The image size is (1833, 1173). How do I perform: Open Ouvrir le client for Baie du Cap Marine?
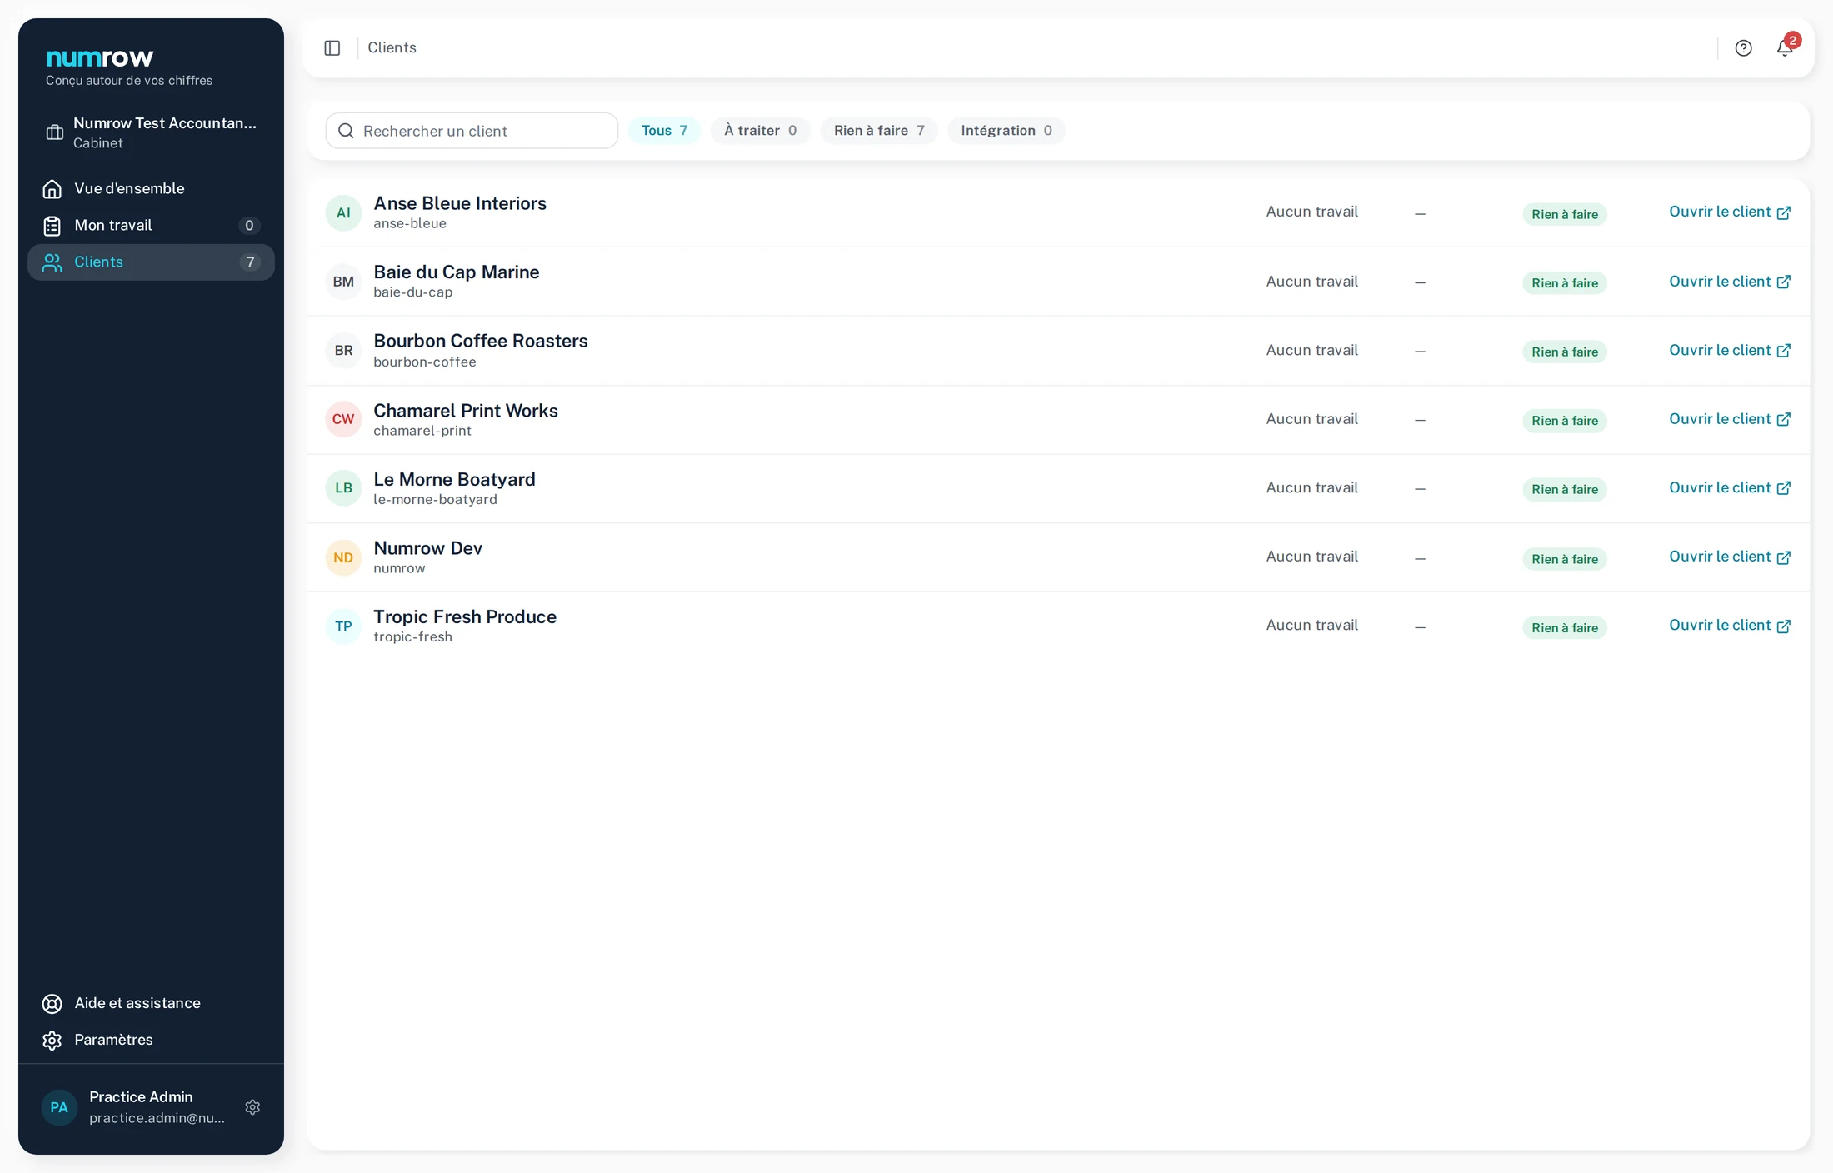point(1730,282)
